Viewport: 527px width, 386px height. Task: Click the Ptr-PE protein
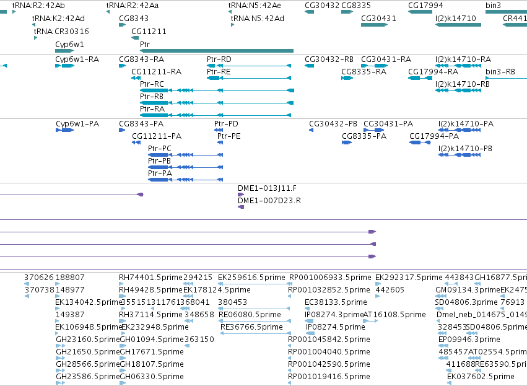click(220, 143)
